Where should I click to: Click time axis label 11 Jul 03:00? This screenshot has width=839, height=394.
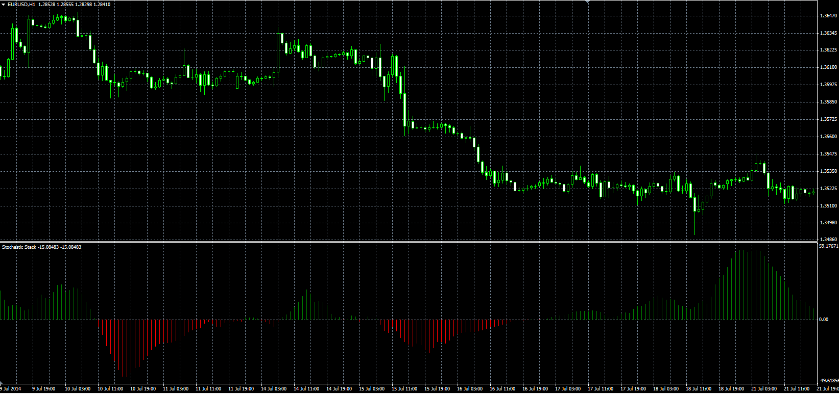coord(176,389)
